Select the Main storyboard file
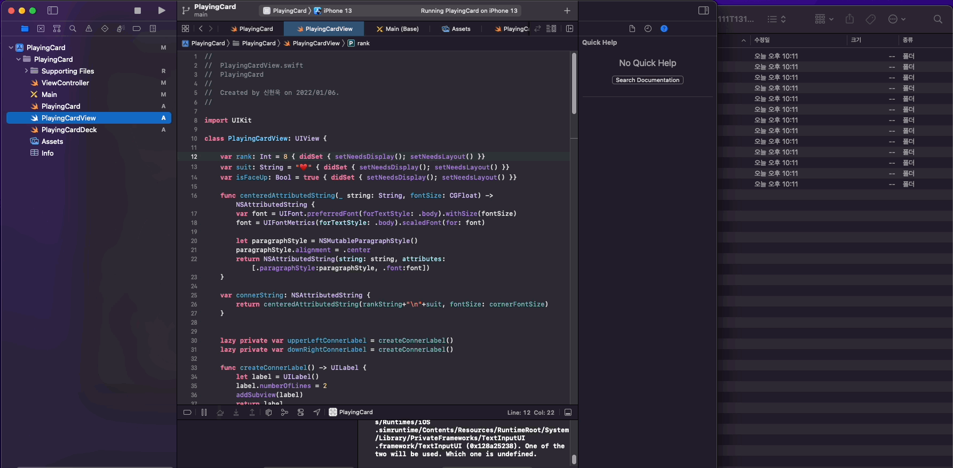 49,94
